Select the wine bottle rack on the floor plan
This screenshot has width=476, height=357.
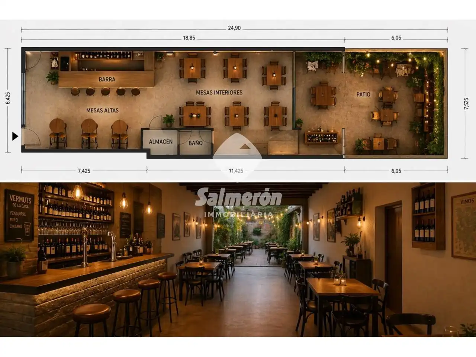(x=321, y=137)
